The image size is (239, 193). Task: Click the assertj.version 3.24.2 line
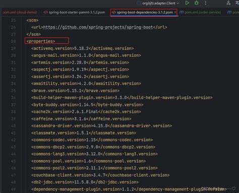pos(80,77)
